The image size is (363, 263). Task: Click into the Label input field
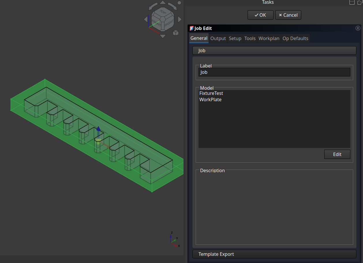[274, 72]
